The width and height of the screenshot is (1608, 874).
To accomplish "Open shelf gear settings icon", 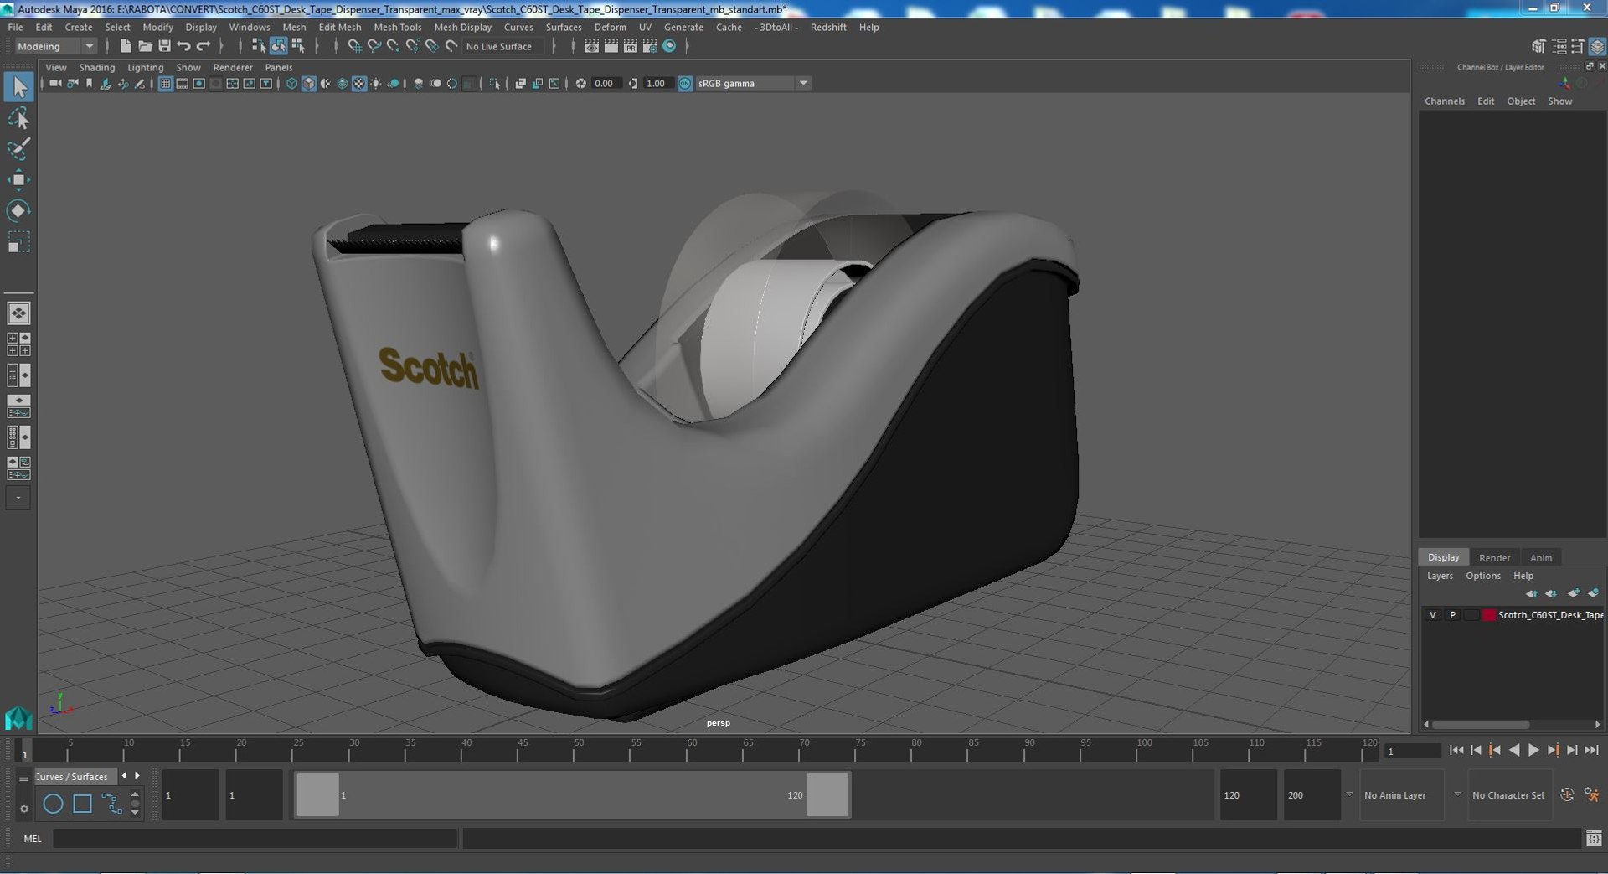I will [23, 809].
